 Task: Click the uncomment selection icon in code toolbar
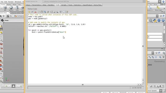pos(64,12)
